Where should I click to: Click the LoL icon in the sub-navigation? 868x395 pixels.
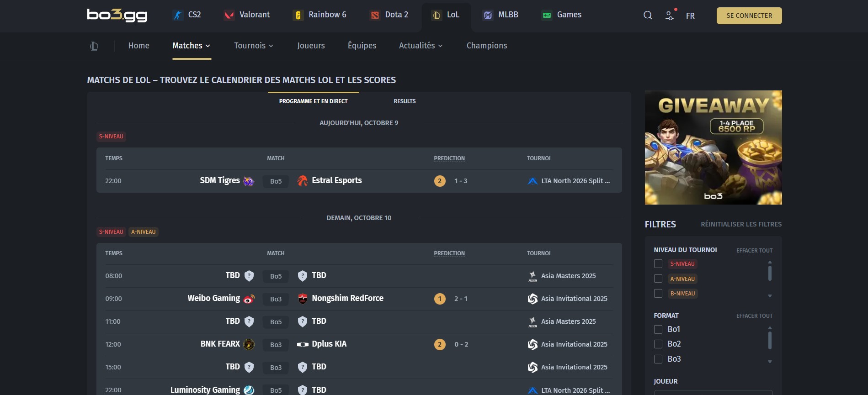94,46
